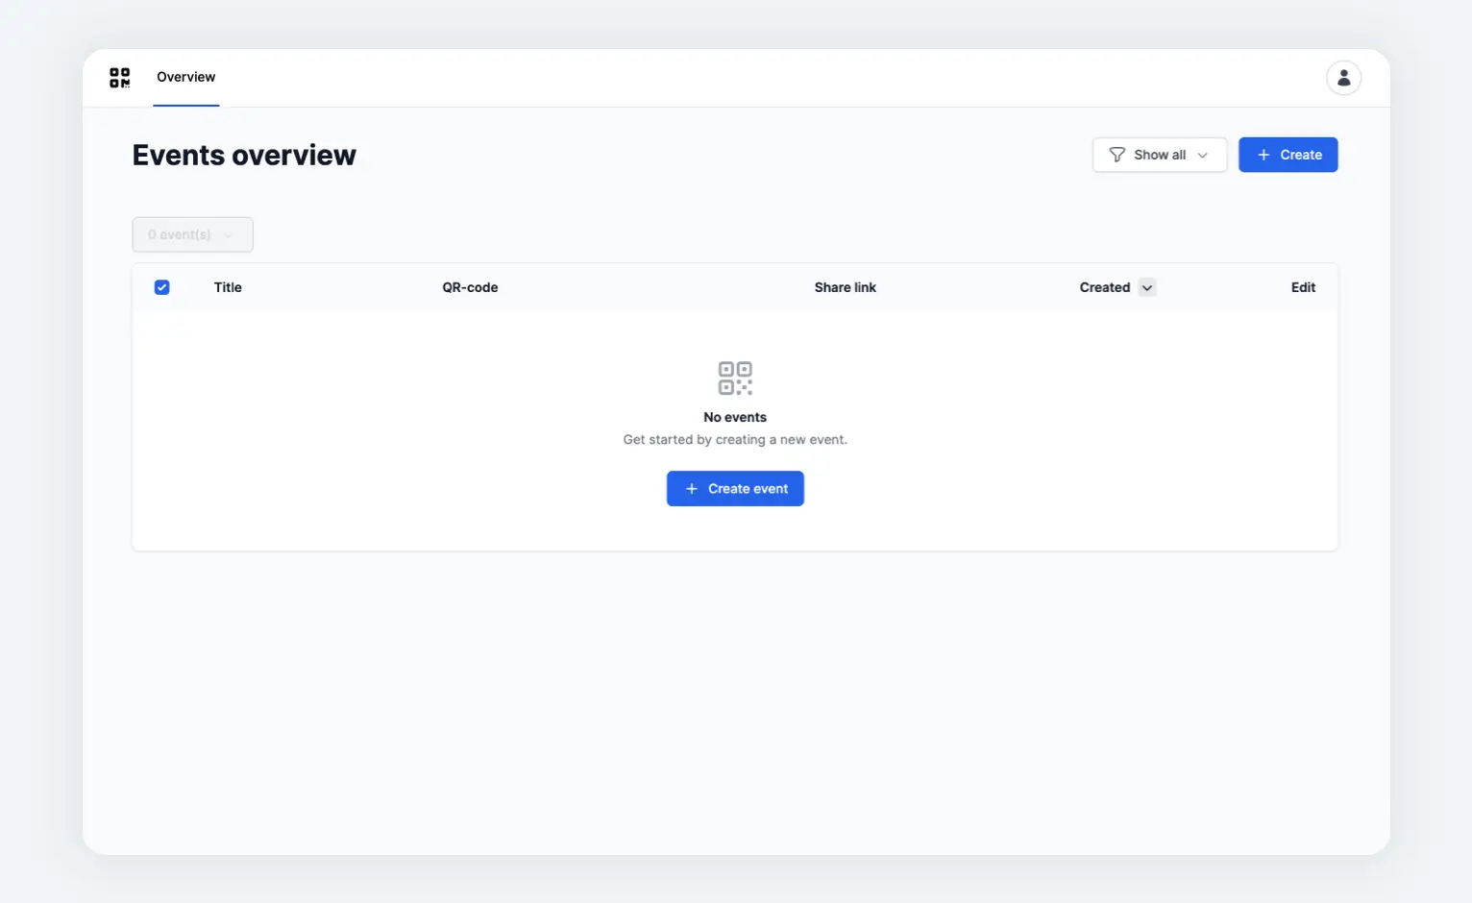Sort events by the Created column header
This screenshot has height=903, width=1472.
click(x=1104, y=287)
